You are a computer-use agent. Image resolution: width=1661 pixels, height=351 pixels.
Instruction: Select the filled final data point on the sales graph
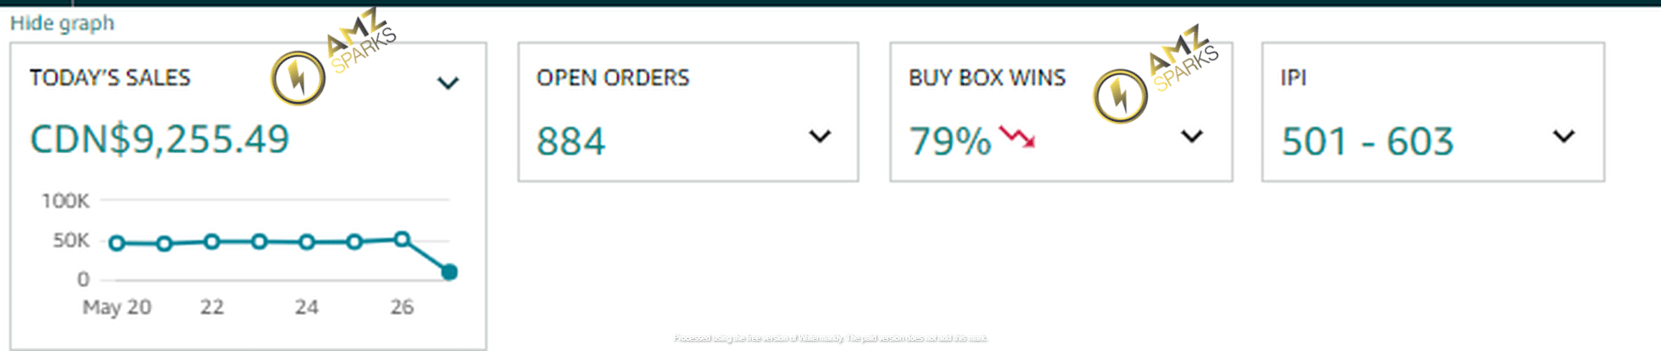449,272
